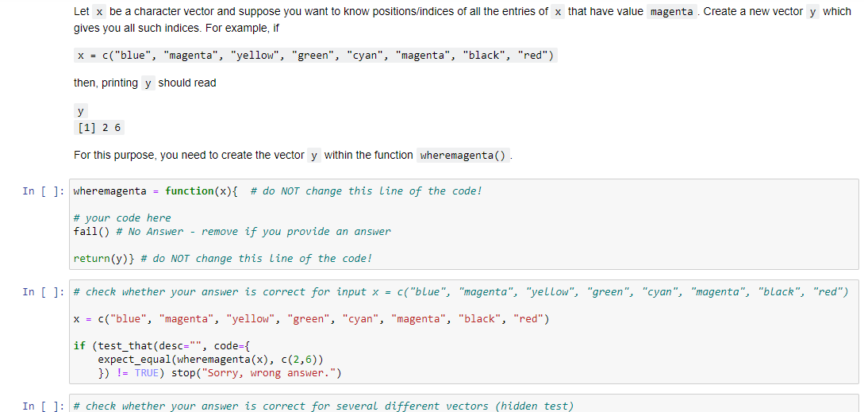The height and width of the screenshot is (412, 864).
Task: Click the '[1] 2 6' example output
Action: tap(99, 129)
